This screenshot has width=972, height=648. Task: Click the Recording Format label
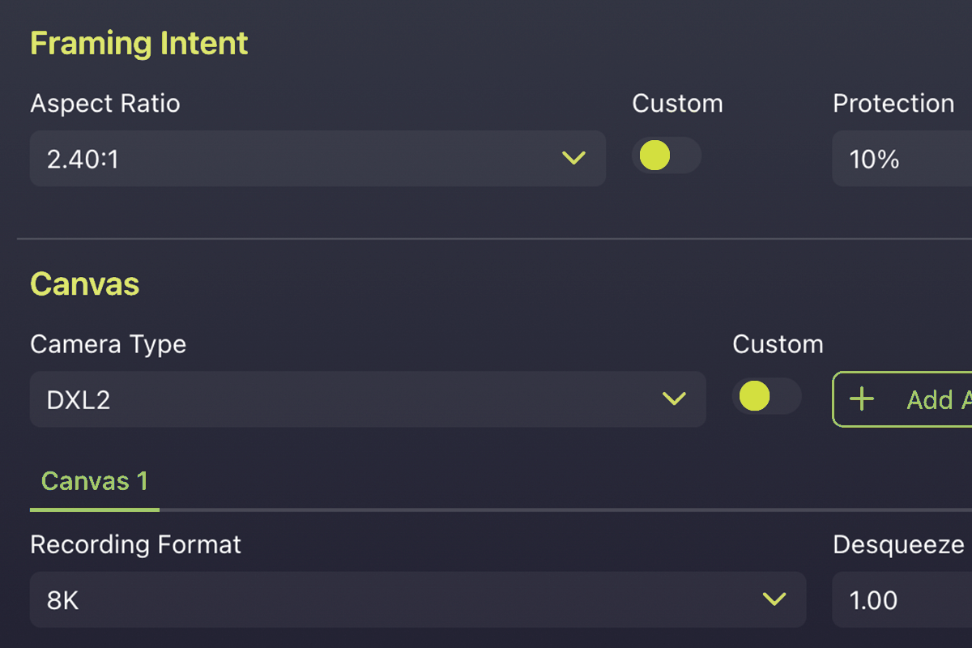(x=136, y=544)
